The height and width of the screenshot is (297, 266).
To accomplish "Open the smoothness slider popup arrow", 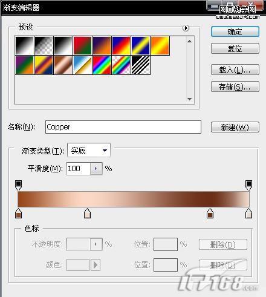I will 96,169.
